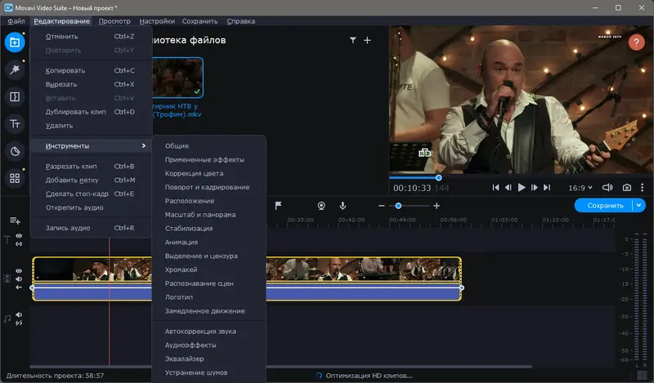Expand the Инструменты submenu
654x383 pixels.
click(x=91, y=146)
